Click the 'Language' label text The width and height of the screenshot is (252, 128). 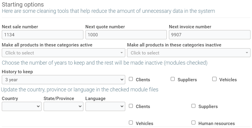[x=95, y=99]
